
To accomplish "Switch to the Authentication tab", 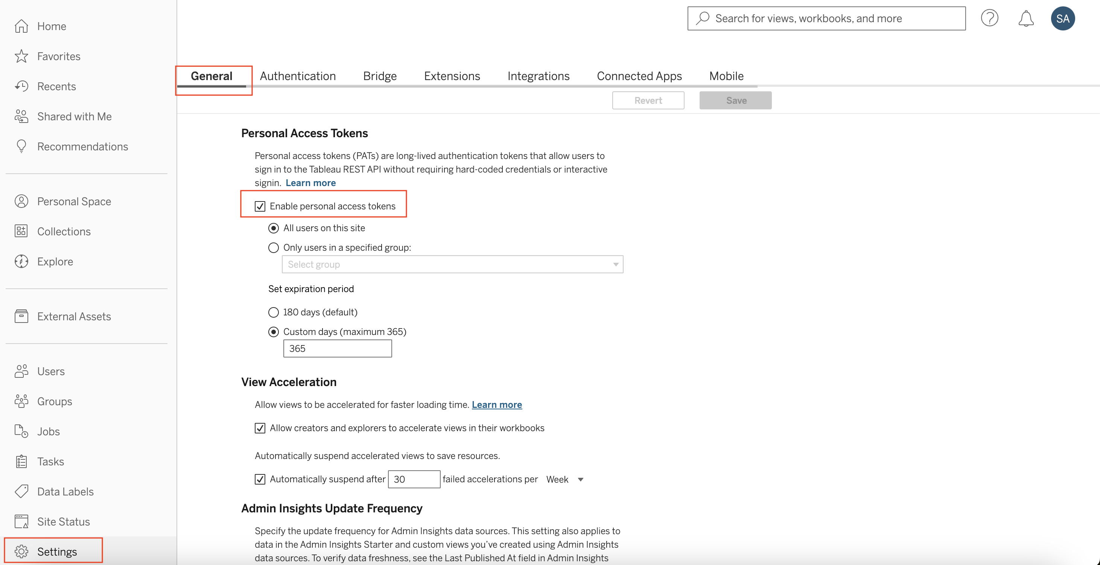I will click(x=297, y=76).
